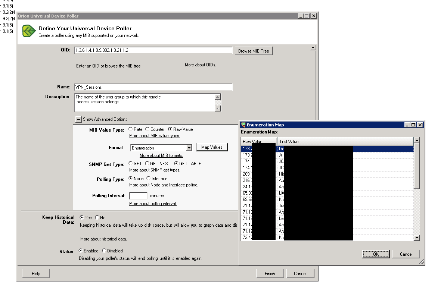The image size is (444, 299).
Task: Set poller status to Enabled
Action: click(80, 251)
